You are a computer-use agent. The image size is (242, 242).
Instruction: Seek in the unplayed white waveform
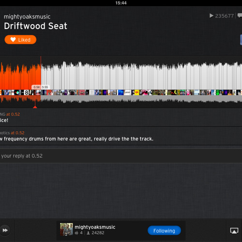141,76
